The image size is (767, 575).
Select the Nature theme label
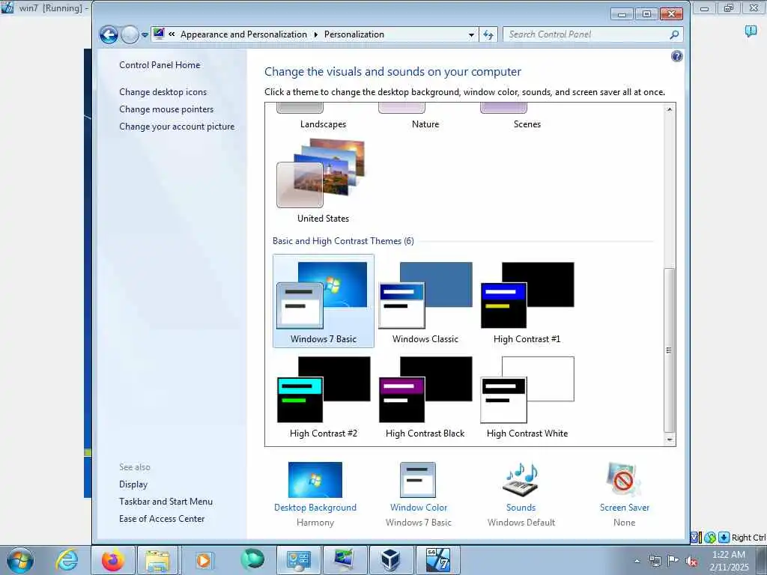[425, 124]
